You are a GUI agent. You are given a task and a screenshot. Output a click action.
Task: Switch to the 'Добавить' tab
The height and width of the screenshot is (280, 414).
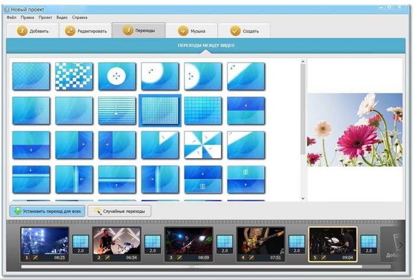[x=33, y=31]
